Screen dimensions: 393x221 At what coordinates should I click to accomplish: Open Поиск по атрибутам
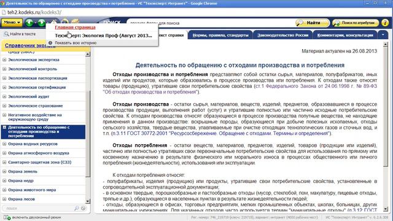coord(355,23)
